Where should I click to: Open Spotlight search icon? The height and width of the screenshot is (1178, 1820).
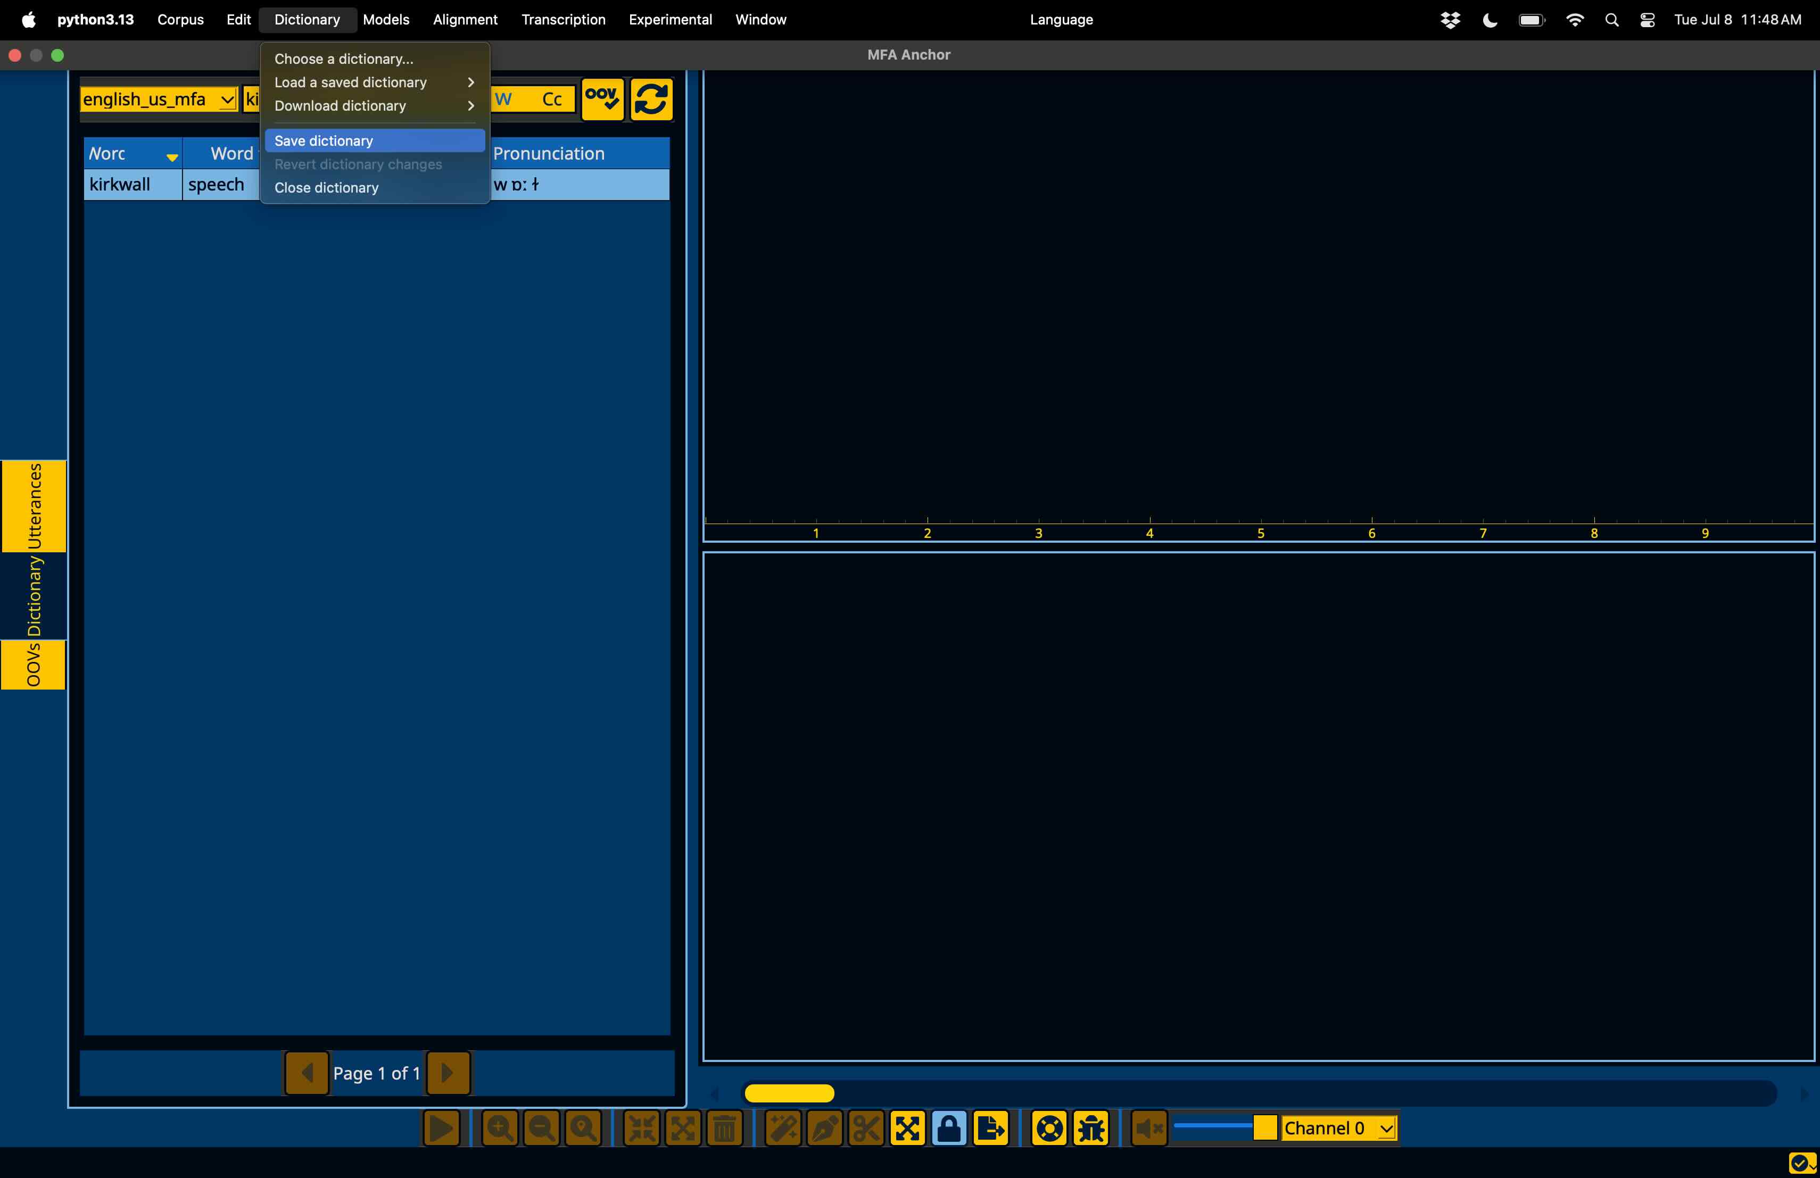point(1611,20)
